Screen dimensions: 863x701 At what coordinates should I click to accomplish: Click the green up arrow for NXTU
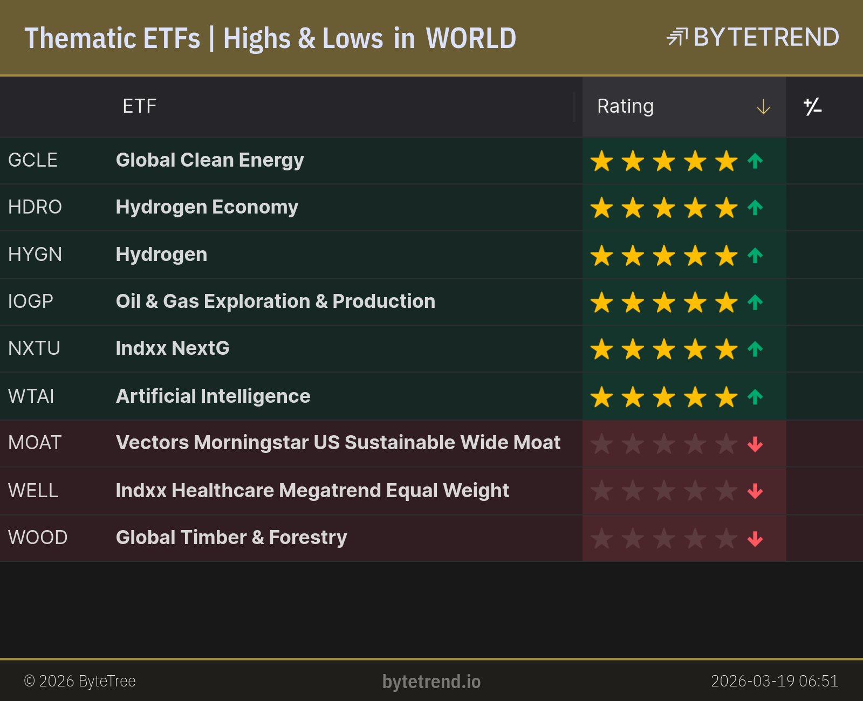point(755,349)
